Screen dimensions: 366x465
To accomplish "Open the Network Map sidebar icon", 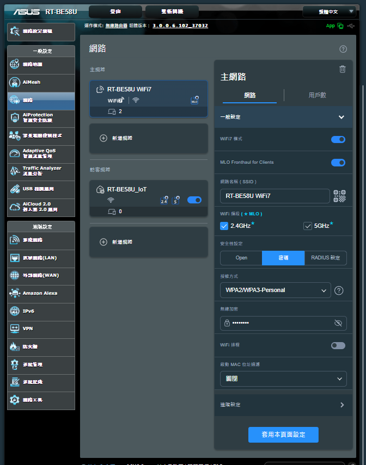I will (15, 64).
